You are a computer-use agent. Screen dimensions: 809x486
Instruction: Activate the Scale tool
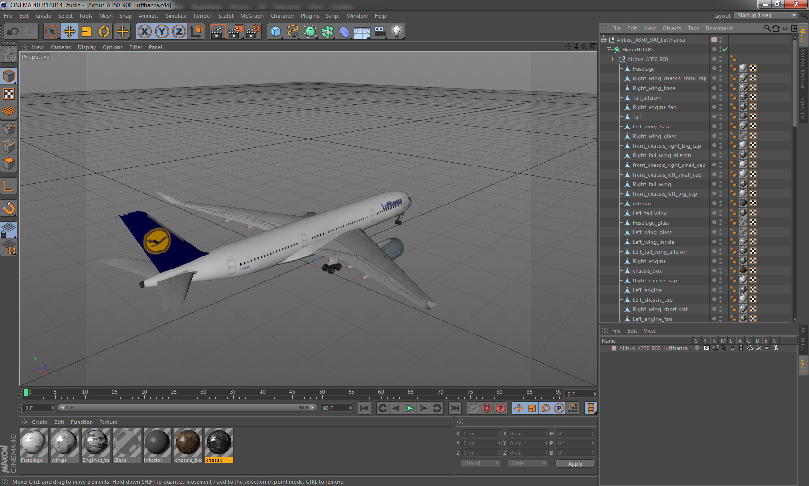coord(87,32)
